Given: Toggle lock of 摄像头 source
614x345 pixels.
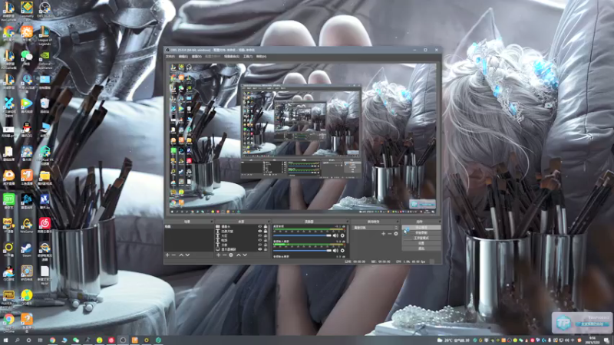Looking at the screenshot, I should pos(265,226).
